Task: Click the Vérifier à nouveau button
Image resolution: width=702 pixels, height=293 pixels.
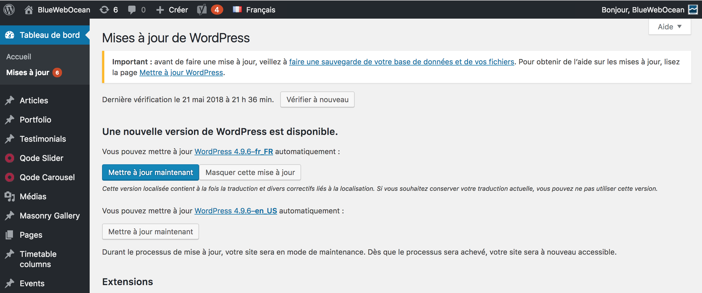Action: pyautogui.click(x=317, y=100)
